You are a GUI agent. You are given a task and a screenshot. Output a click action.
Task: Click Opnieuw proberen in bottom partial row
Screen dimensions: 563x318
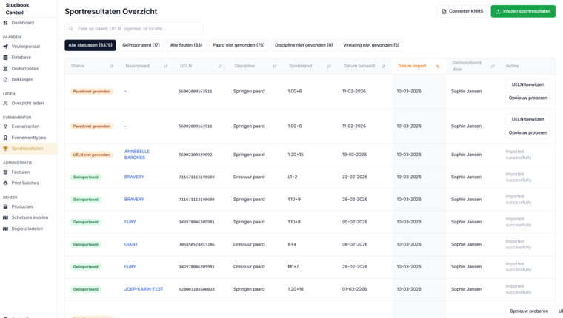(x=528, y=311)
